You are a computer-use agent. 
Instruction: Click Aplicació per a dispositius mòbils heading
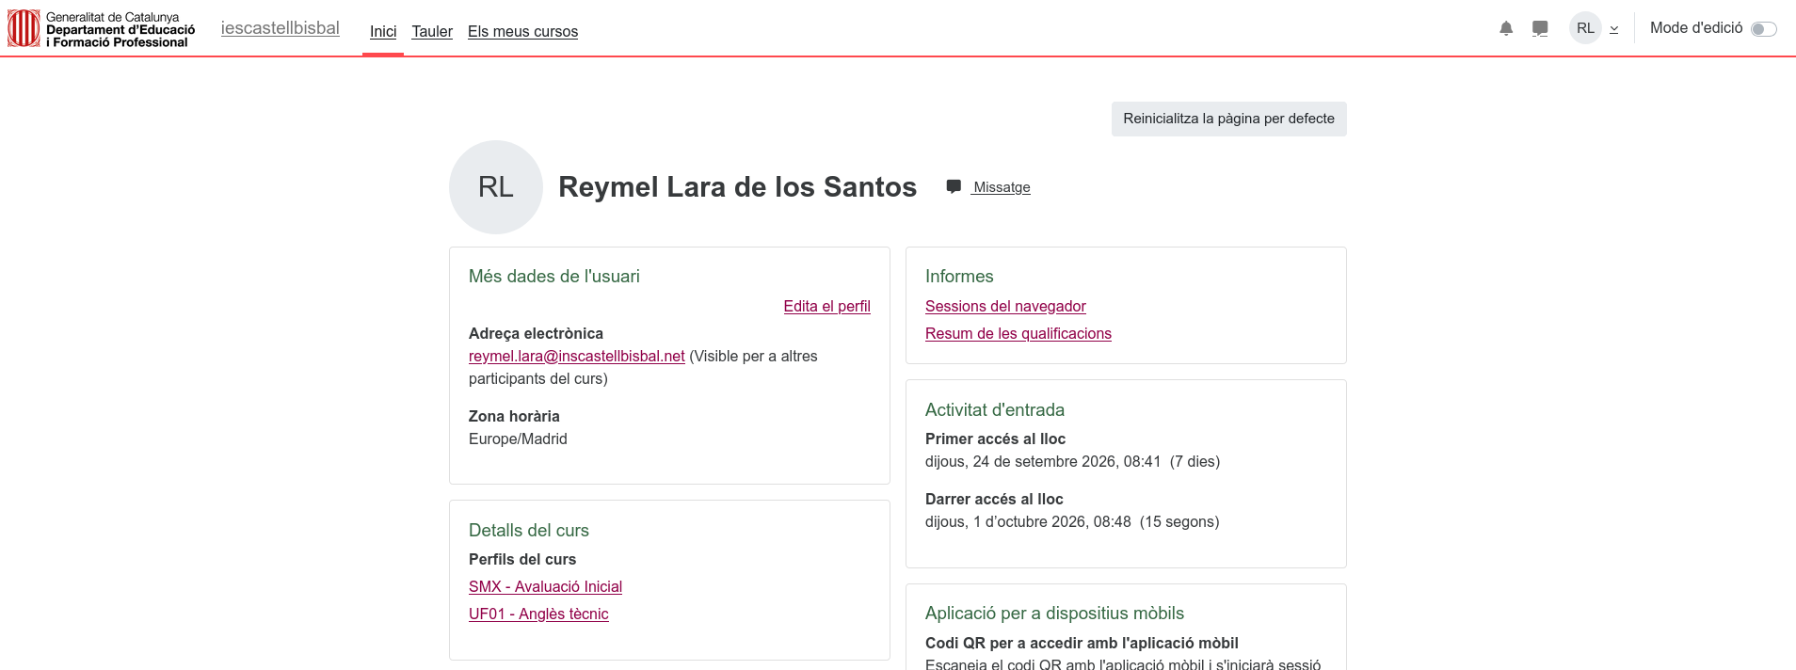click(1054, 613)
